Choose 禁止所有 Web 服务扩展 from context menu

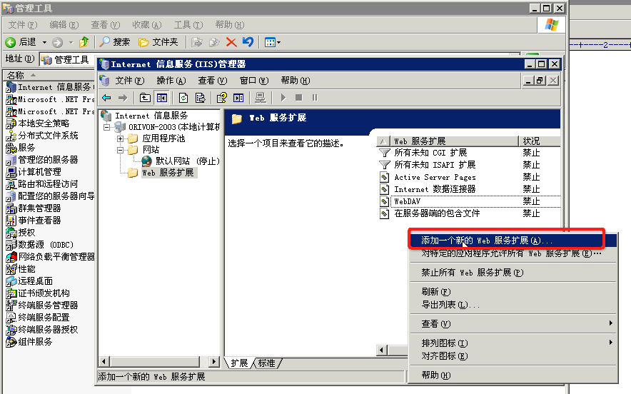472,273
